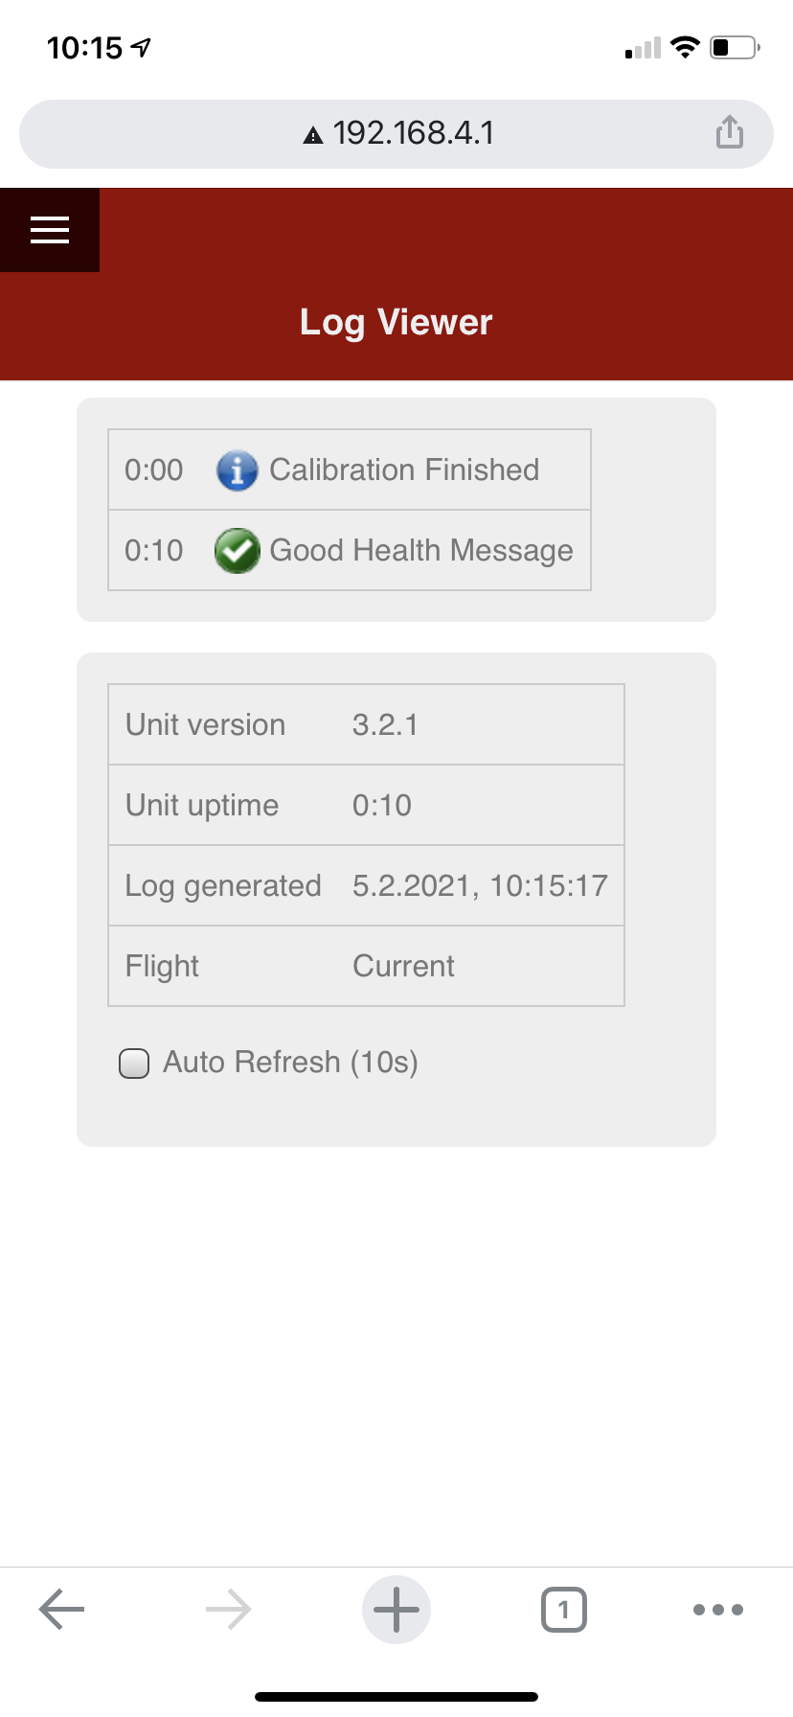The height and width of the screenshot is (1717, 793).
Task: Select the Calibration Finished log entry
Action: [x=404, y=470]
